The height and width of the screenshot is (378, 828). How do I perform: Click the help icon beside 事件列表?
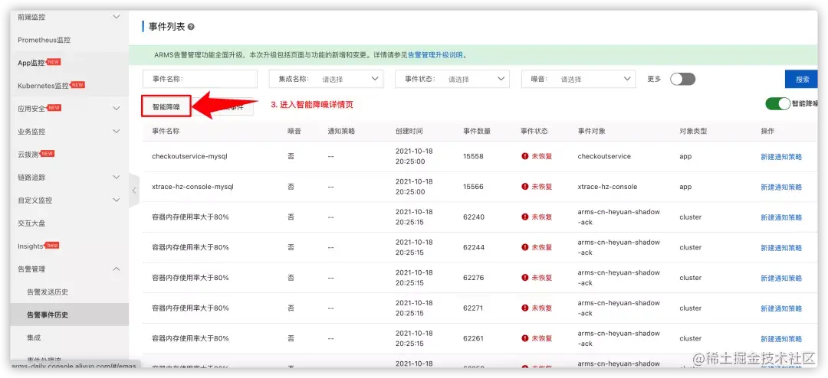191,27
